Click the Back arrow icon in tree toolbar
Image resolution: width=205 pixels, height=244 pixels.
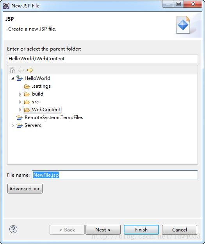click(21, 70)
